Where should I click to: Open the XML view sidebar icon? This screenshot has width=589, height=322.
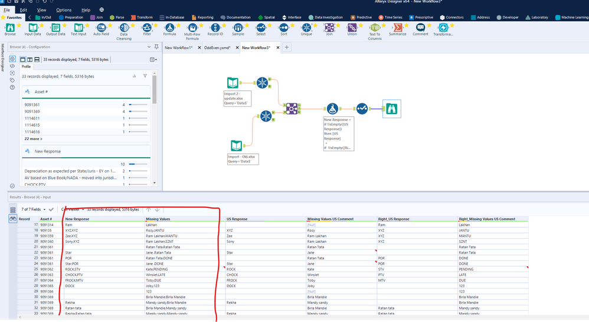point(12,66)
